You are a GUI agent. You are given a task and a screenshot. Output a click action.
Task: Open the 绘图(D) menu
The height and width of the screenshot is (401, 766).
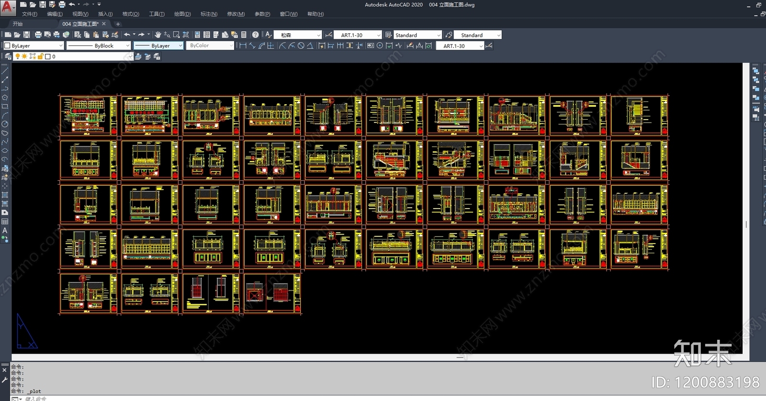(x=182, y=14)
